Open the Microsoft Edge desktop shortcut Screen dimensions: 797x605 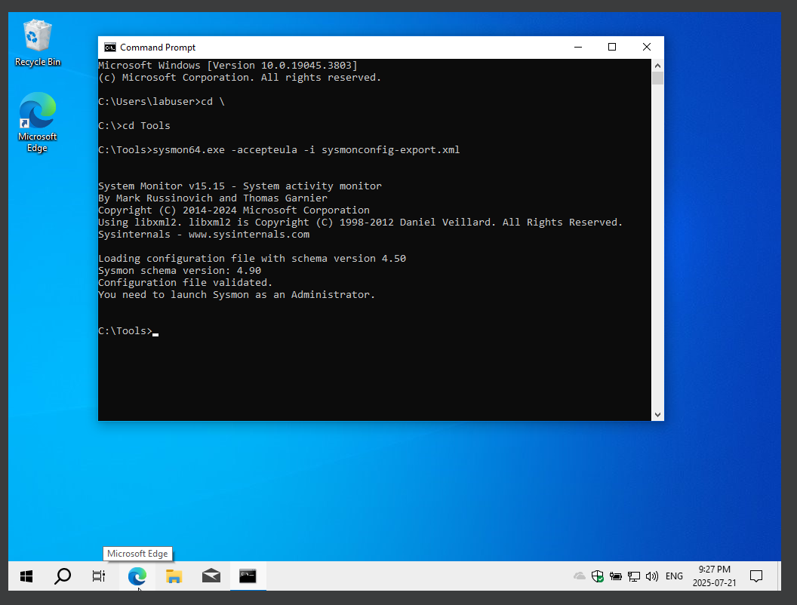click(x=37, y=122)
